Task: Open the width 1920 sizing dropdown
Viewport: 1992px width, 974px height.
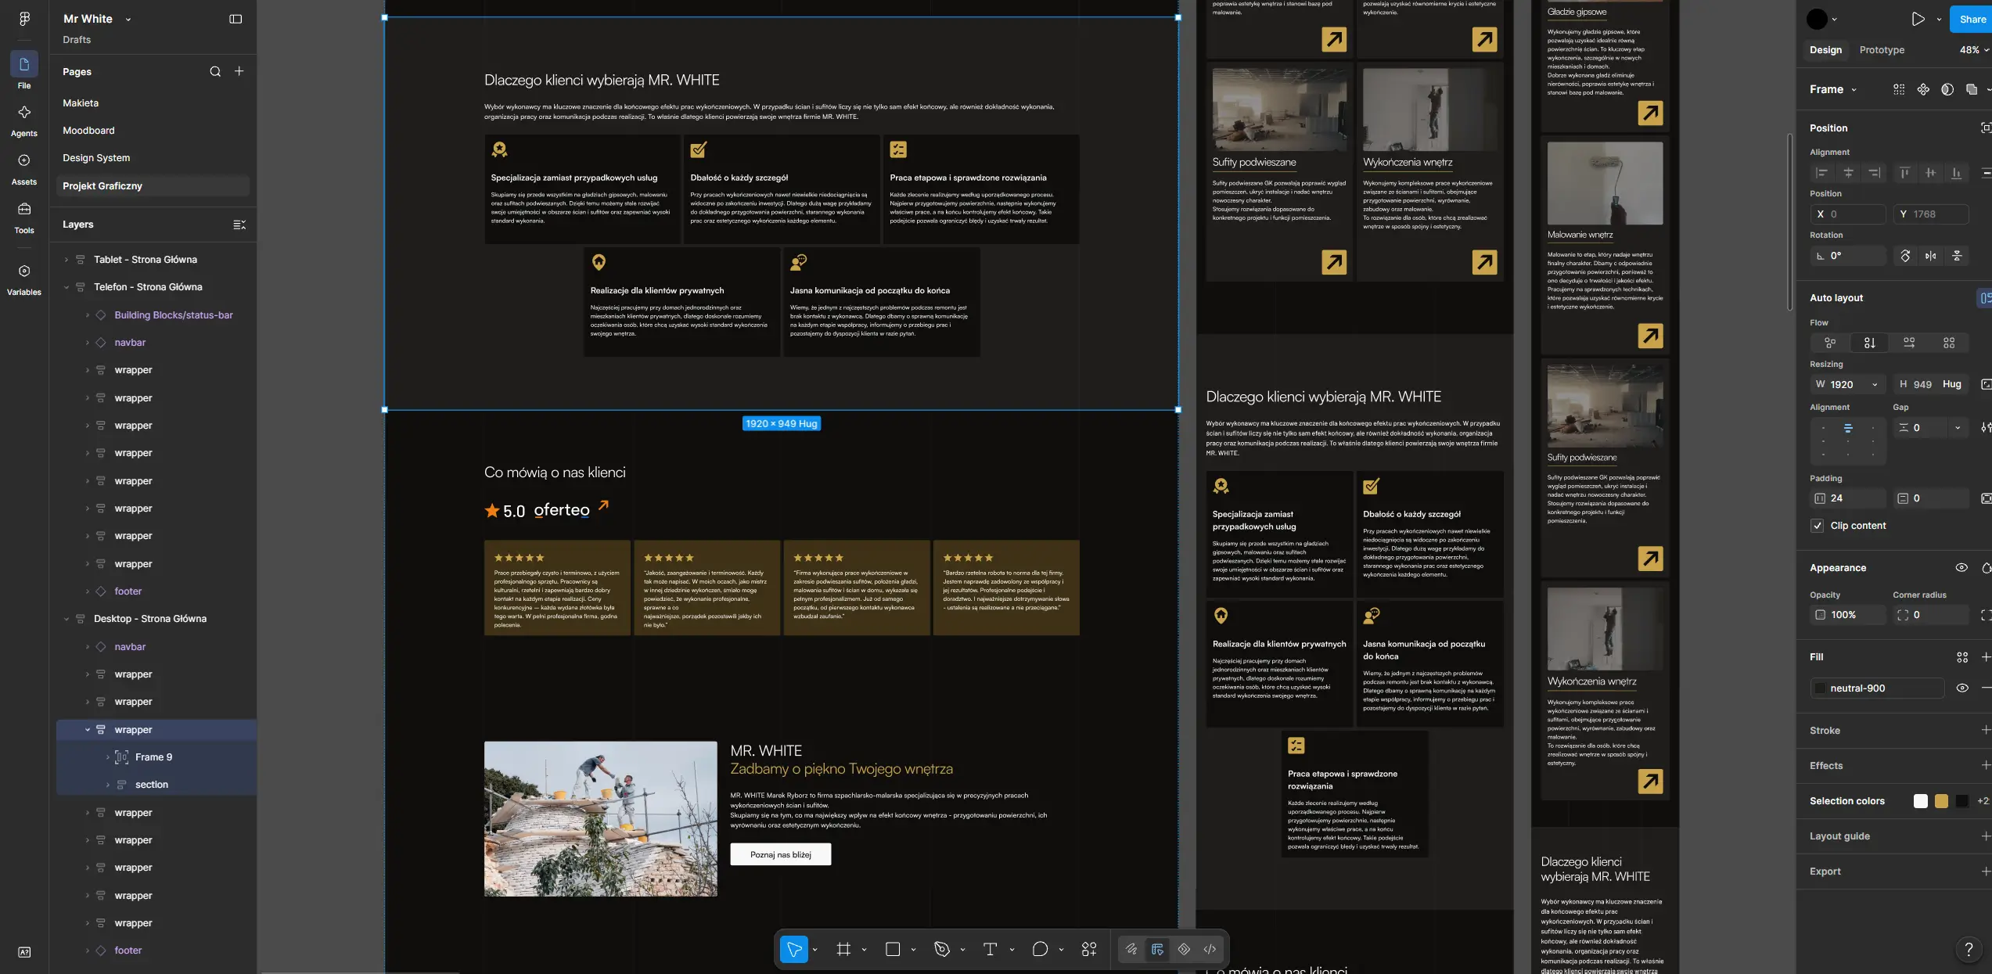Action: [1875, 385]
